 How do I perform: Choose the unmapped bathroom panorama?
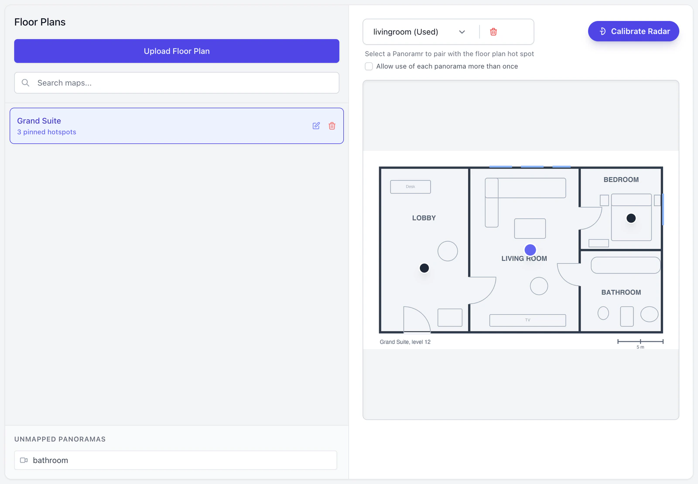[175, 460]
